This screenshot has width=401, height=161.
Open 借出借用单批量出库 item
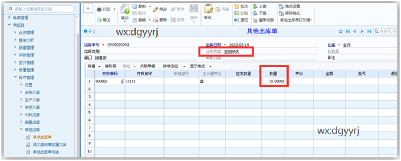[x=50, y=144]
